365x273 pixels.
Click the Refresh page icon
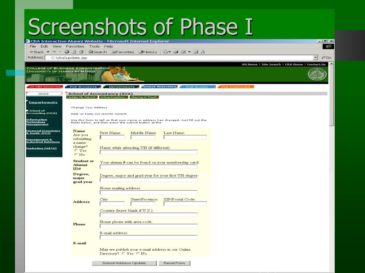(x=74, y=52)
